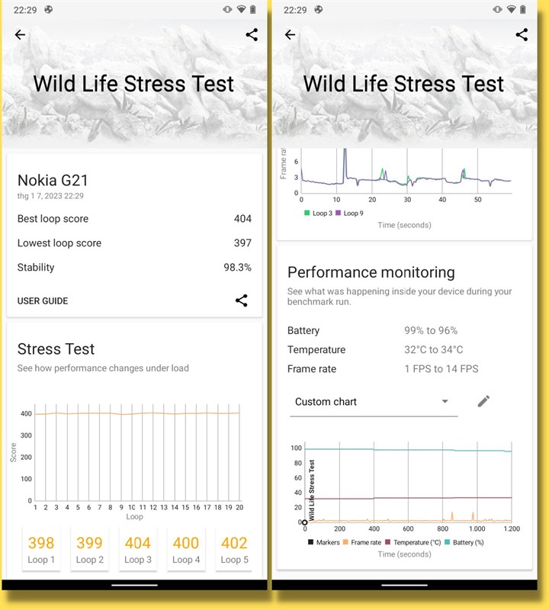This screenshot has height=610, width=549.
Task: Select Loop 1 score card
Action: coord(41,549)
